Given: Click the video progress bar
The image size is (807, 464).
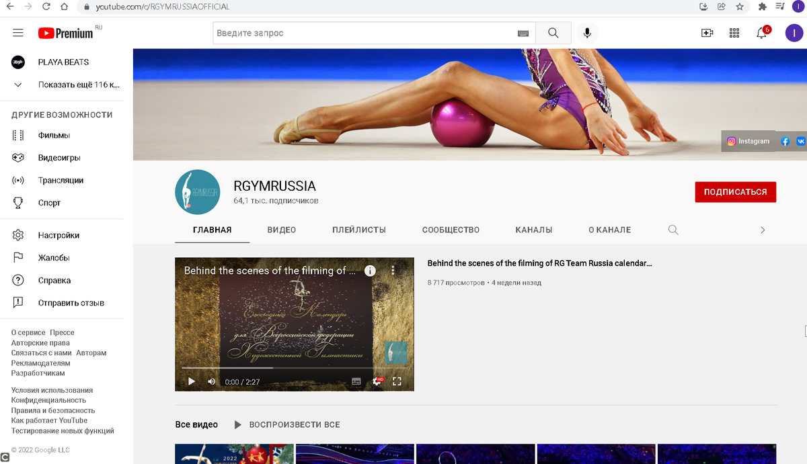Looking at the screenshot, I should point(295,368).
